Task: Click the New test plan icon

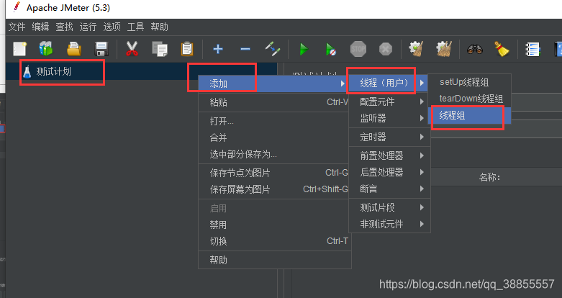Action: click(19, 49)
